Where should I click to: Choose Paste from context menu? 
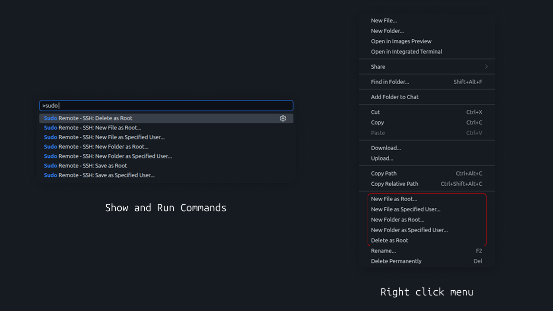tap(427, 133)
